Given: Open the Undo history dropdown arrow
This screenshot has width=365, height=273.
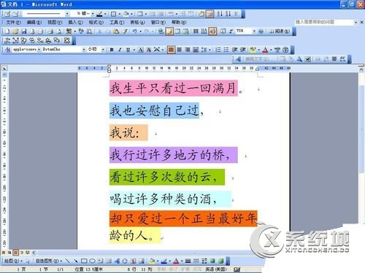Looking at the screenshot, I should 140,31.
